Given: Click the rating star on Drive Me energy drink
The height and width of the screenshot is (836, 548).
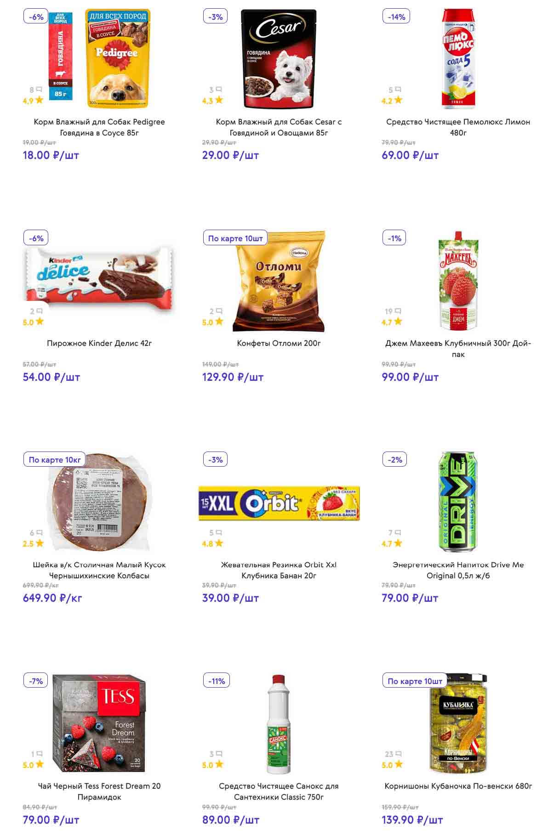Looking at the screenshot, I should [398, 543].
